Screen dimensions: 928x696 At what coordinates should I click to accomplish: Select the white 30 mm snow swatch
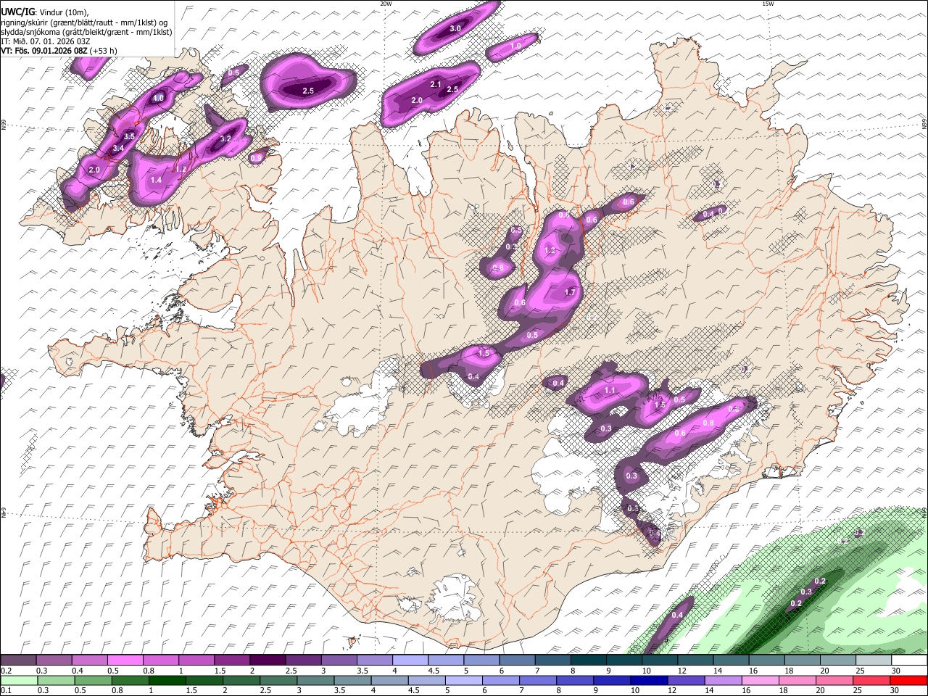908,660
